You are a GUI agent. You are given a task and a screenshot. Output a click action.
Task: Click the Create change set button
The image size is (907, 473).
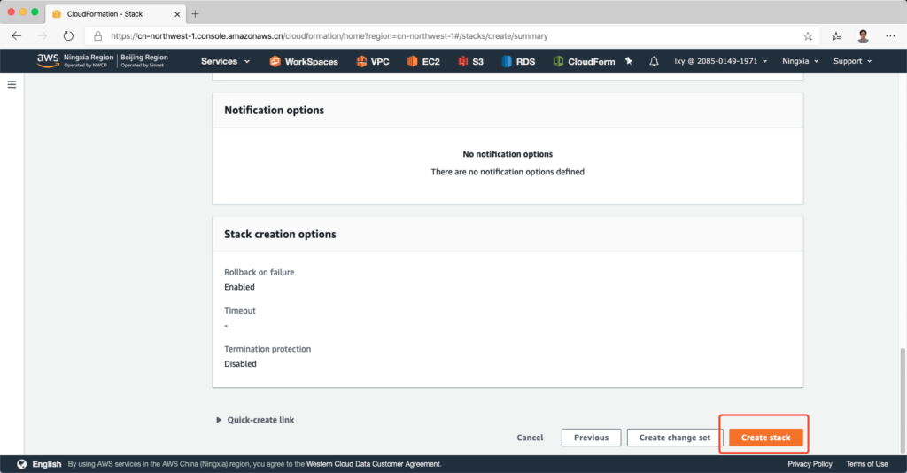pos(675,438)
